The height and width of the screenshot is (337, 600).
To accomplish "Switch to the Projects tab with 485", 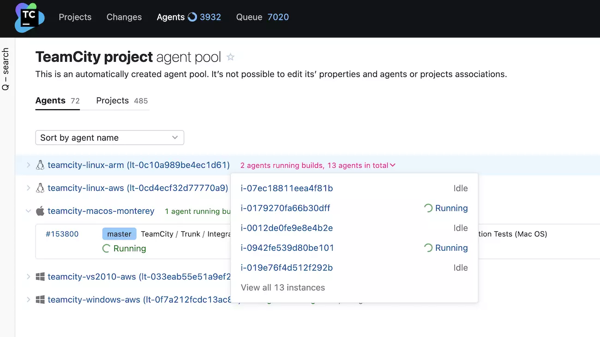I will 122,101.
